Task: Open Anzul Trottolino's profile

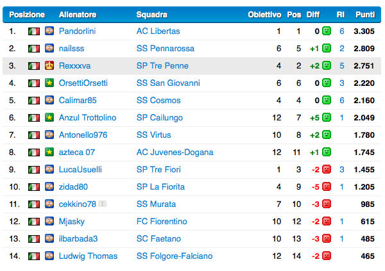Action: coord(87,118)
